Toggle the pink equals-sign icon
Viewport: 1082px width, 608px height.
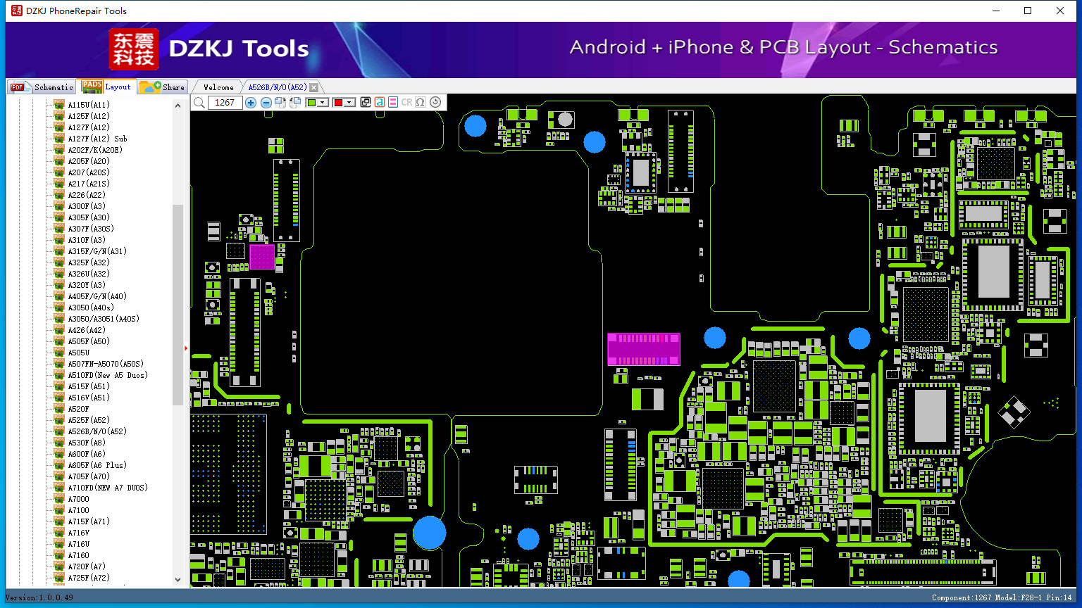(393, 103)
